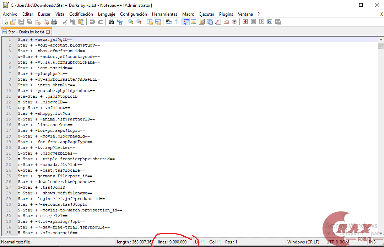
Task: Open the Plugins menu
Action: point(226,14)
